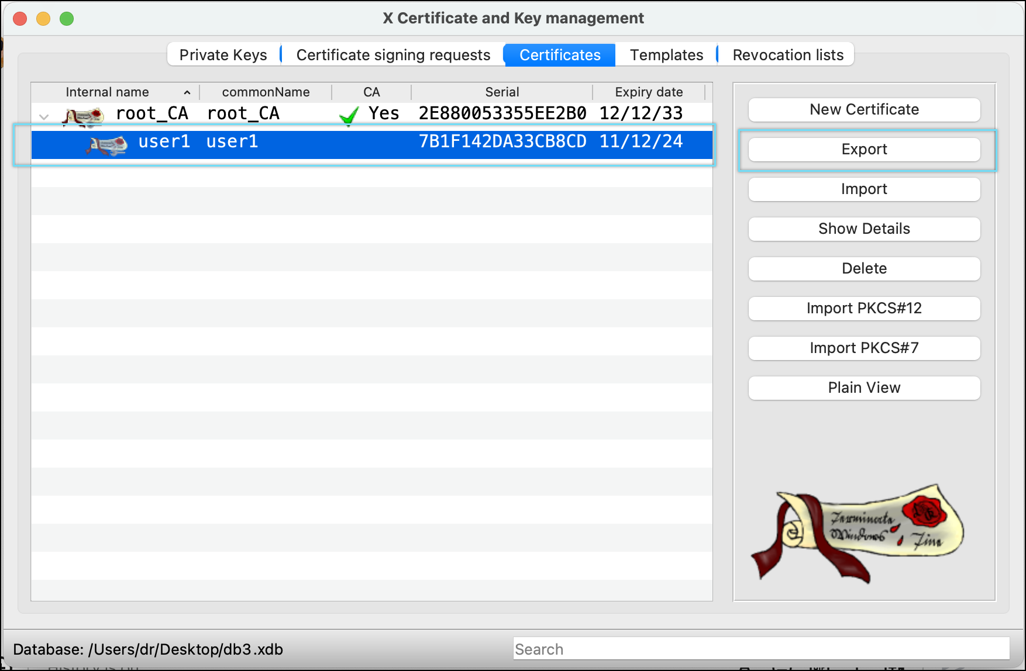Switch to the Private Keys tab
Viewport: 1026px width, 671px height.
click(223, 55)
